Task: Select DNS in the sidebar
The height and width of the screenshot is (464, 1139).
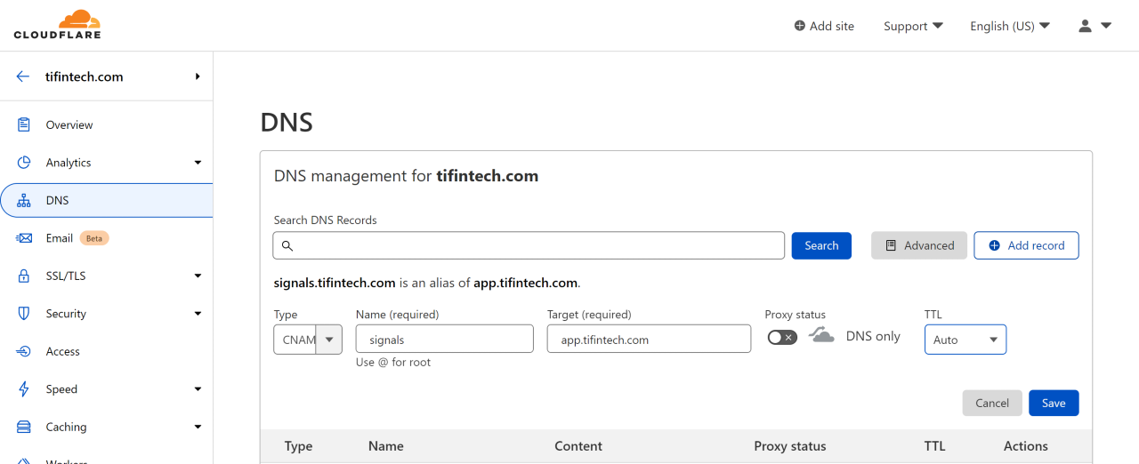Action: point(58,201)
